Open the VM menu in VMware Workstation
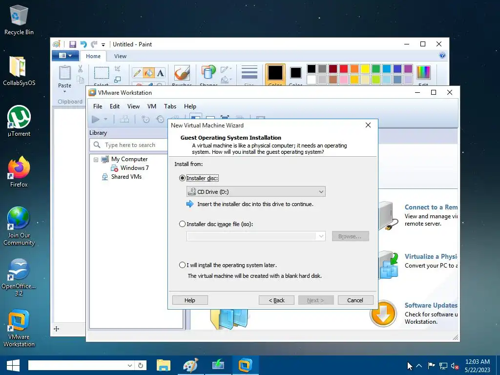 click(x=152, y=106)
